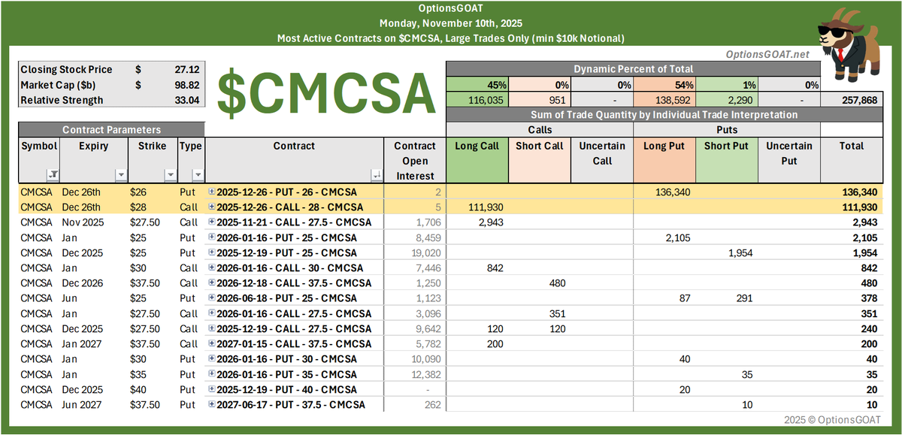The height and width of the screenshot is (435, 902).
Task: Expand the 2025-12-19 PUT 40 contract row
Action: click(212, 390)
